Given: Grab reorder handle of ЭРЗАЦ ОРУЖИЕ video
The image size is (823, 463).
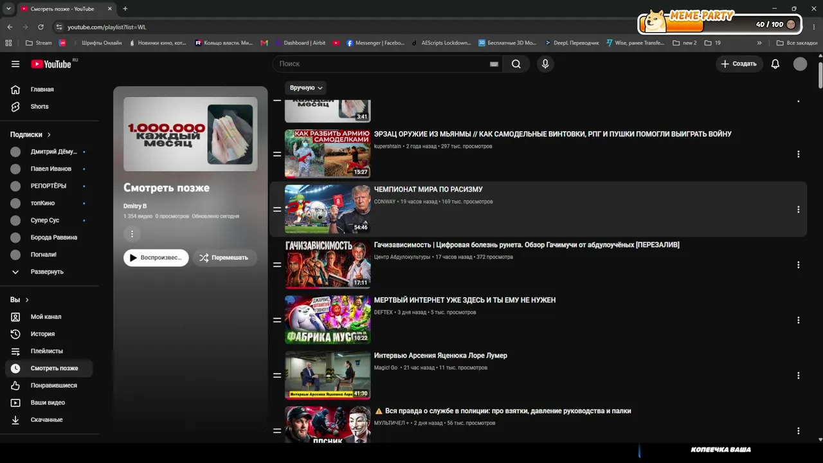Looking at the screenshot, I should [277, 154].
